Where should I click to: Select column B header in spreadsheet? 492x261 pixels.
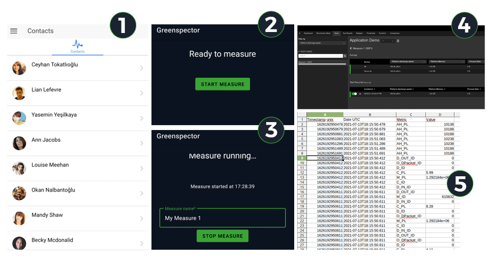[369, 115]
